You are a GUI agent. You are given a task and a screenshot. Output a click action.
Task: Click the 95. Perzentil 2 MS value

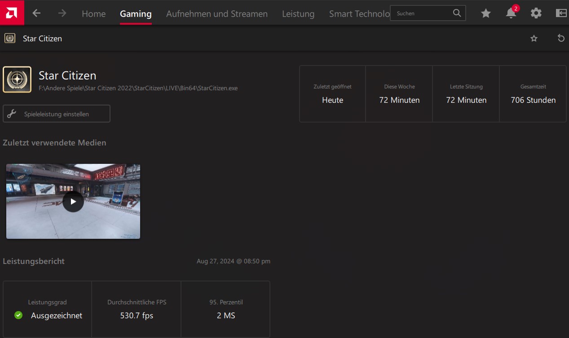(226, 316)
